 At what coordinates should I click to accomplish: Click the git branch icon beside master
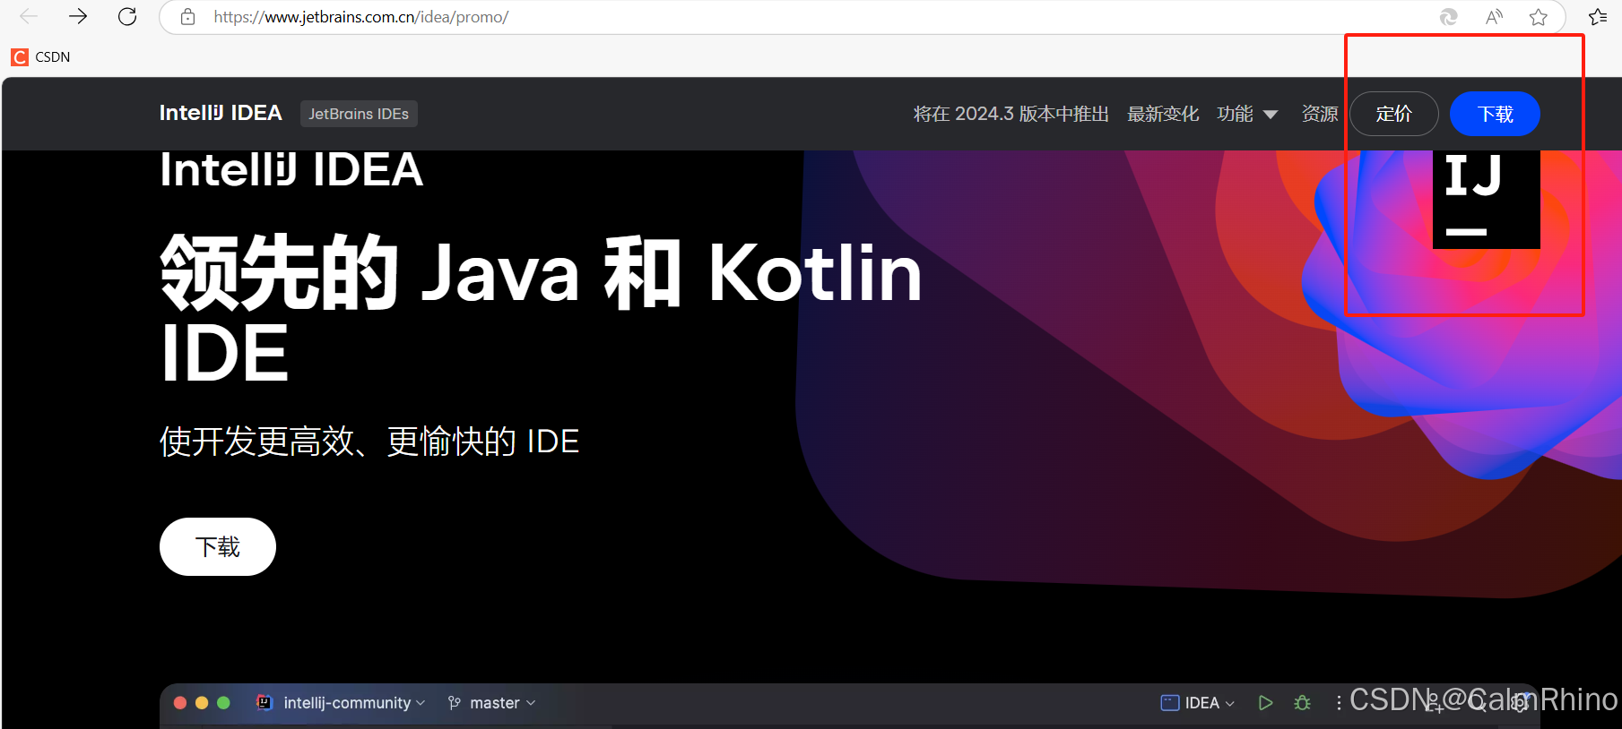[455, 703]
